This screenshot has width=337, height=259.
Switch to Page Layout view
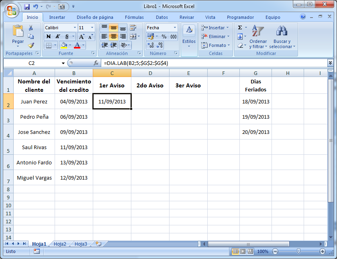click(243, 251)
